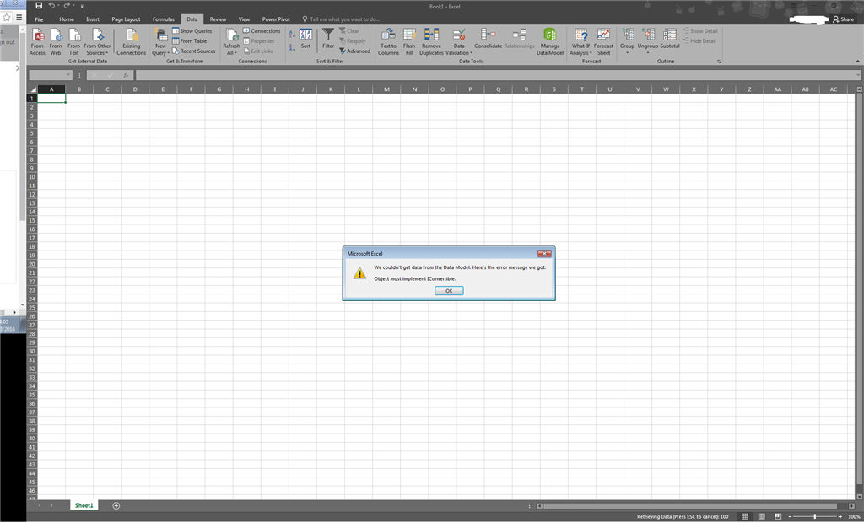
Task: Open the Data Validation dropdown
Action: 459,50
